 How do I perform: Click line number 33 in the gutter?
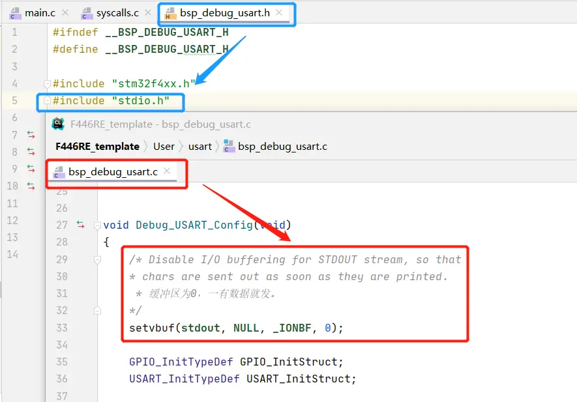pyautogui.click(x=62, y=328)
